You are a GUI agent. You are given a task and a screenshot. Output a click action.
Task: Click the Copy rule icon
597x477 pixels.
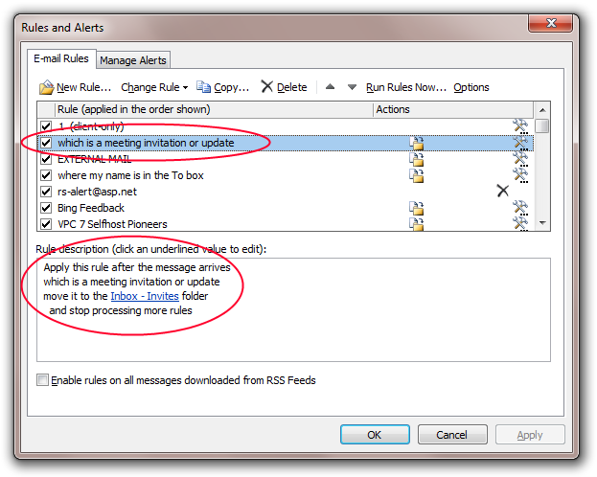tap(203, 87)
